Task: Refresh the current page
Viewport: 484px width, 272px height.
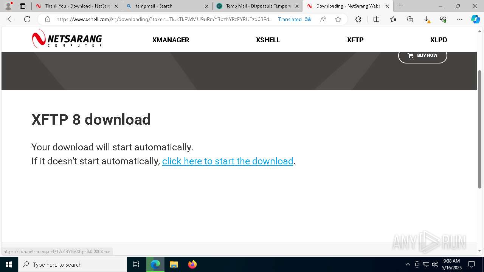Action: (x=27, y=19)
